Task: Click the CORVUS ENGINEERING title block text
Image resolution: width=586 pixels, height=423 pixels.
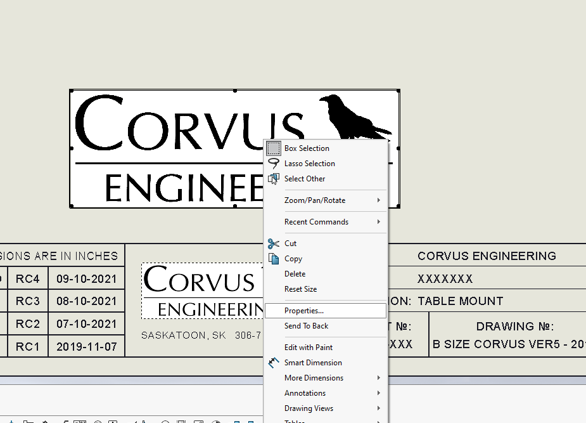Action: tap(487, 256)
